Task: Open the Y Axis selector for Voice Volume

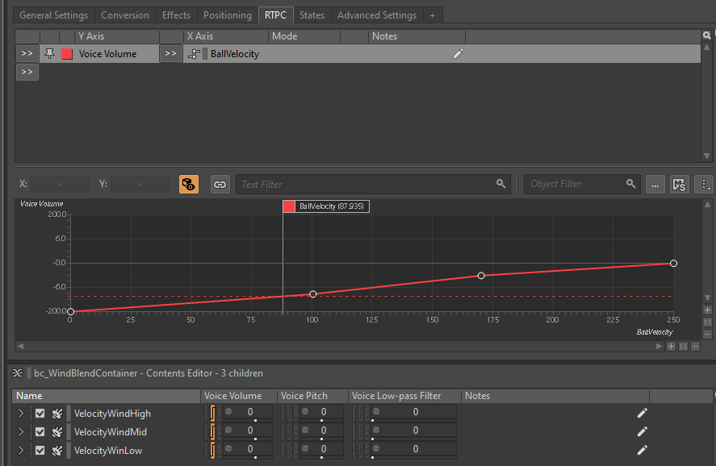Action: point(27,54)
